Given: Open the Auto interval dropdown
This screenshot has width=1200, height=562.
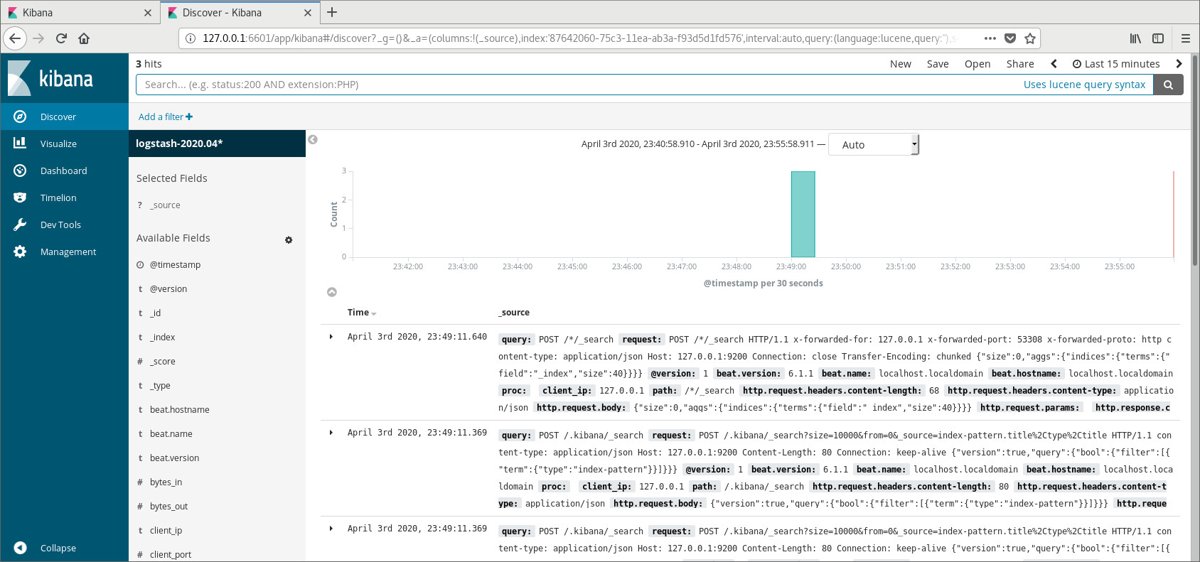Looking at the screenshot, I should (x=874, y=144).
